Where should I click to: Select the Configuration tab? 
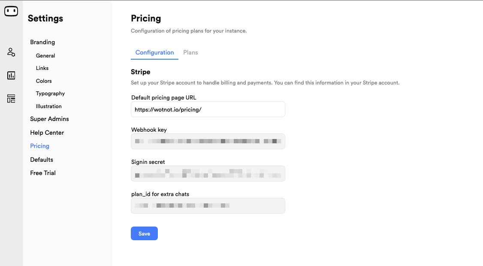(154, 52)
